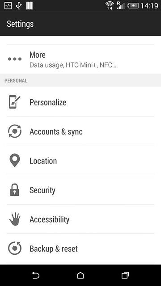Tap the USB connection status icon
Image resolution: width=161 pixels, height=286 pixels.
tap(18, 6)
